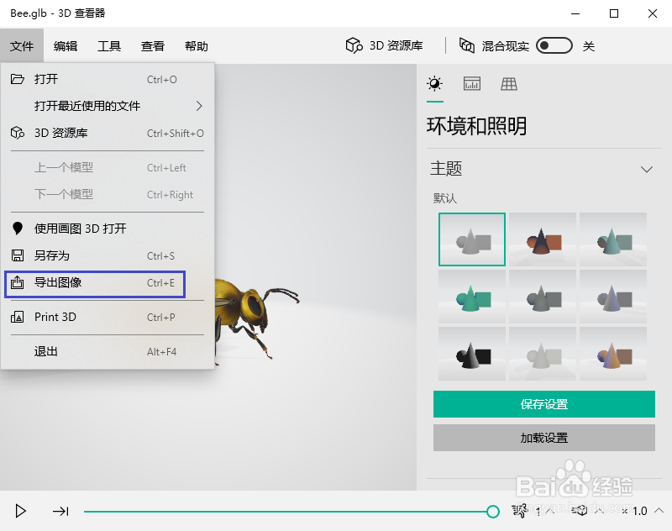Select the purple-tinted cone theme thumbnail
Image resolution: width=672 pixels, height=531 pixels.
tap(613, 297)
